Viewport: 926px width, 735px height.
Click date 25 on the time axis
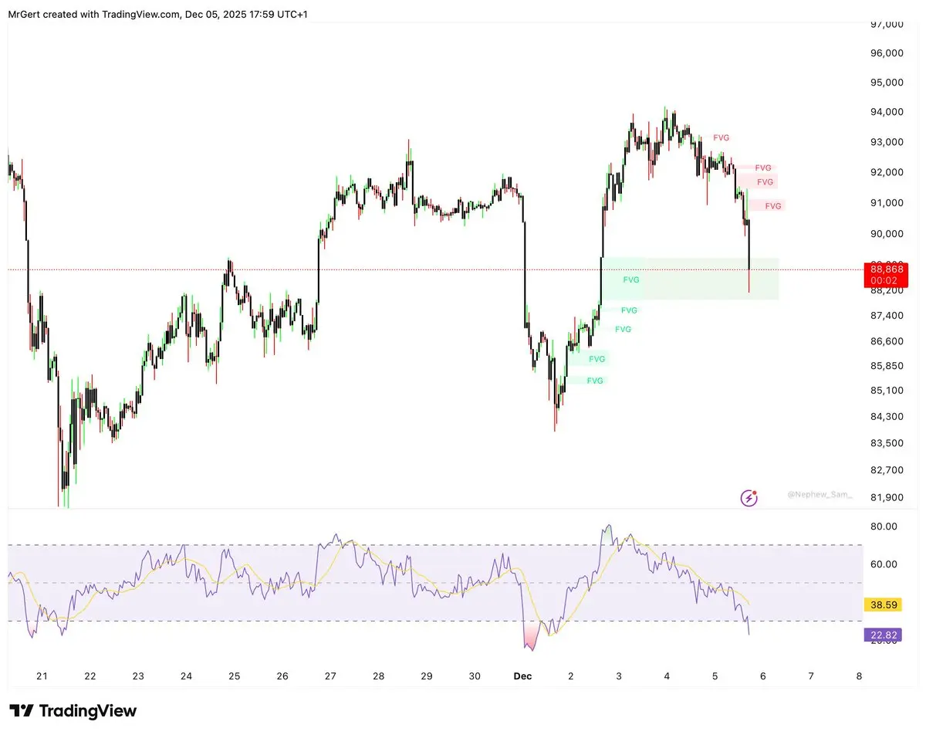click(234, 676)
